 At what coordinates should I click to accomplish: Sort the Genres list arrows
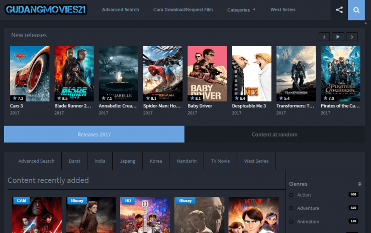359,184
